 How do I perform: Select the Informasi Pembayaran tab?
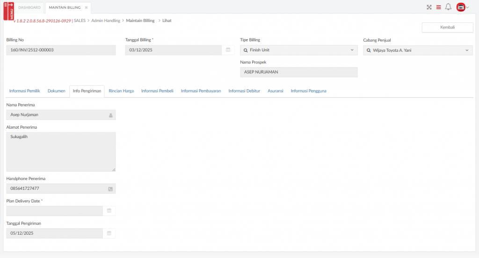click(201, 91)
